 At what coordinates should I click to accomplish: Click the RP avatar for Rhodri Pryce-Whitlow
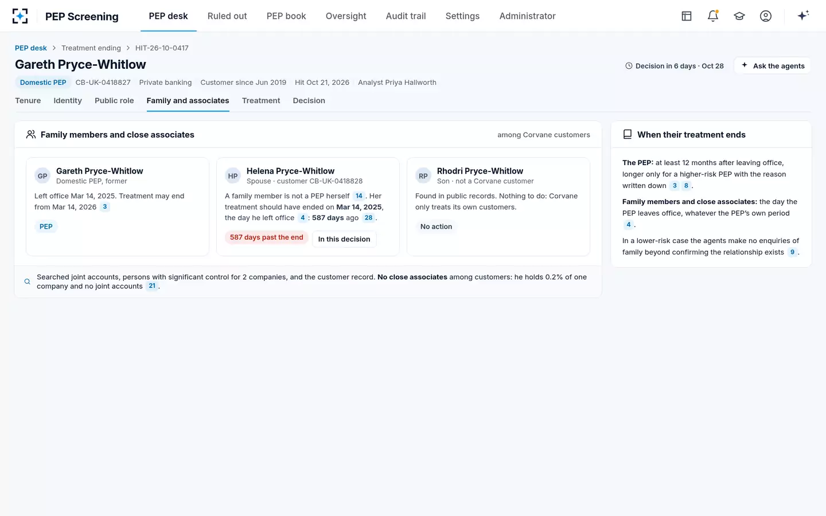pos(423,176)
